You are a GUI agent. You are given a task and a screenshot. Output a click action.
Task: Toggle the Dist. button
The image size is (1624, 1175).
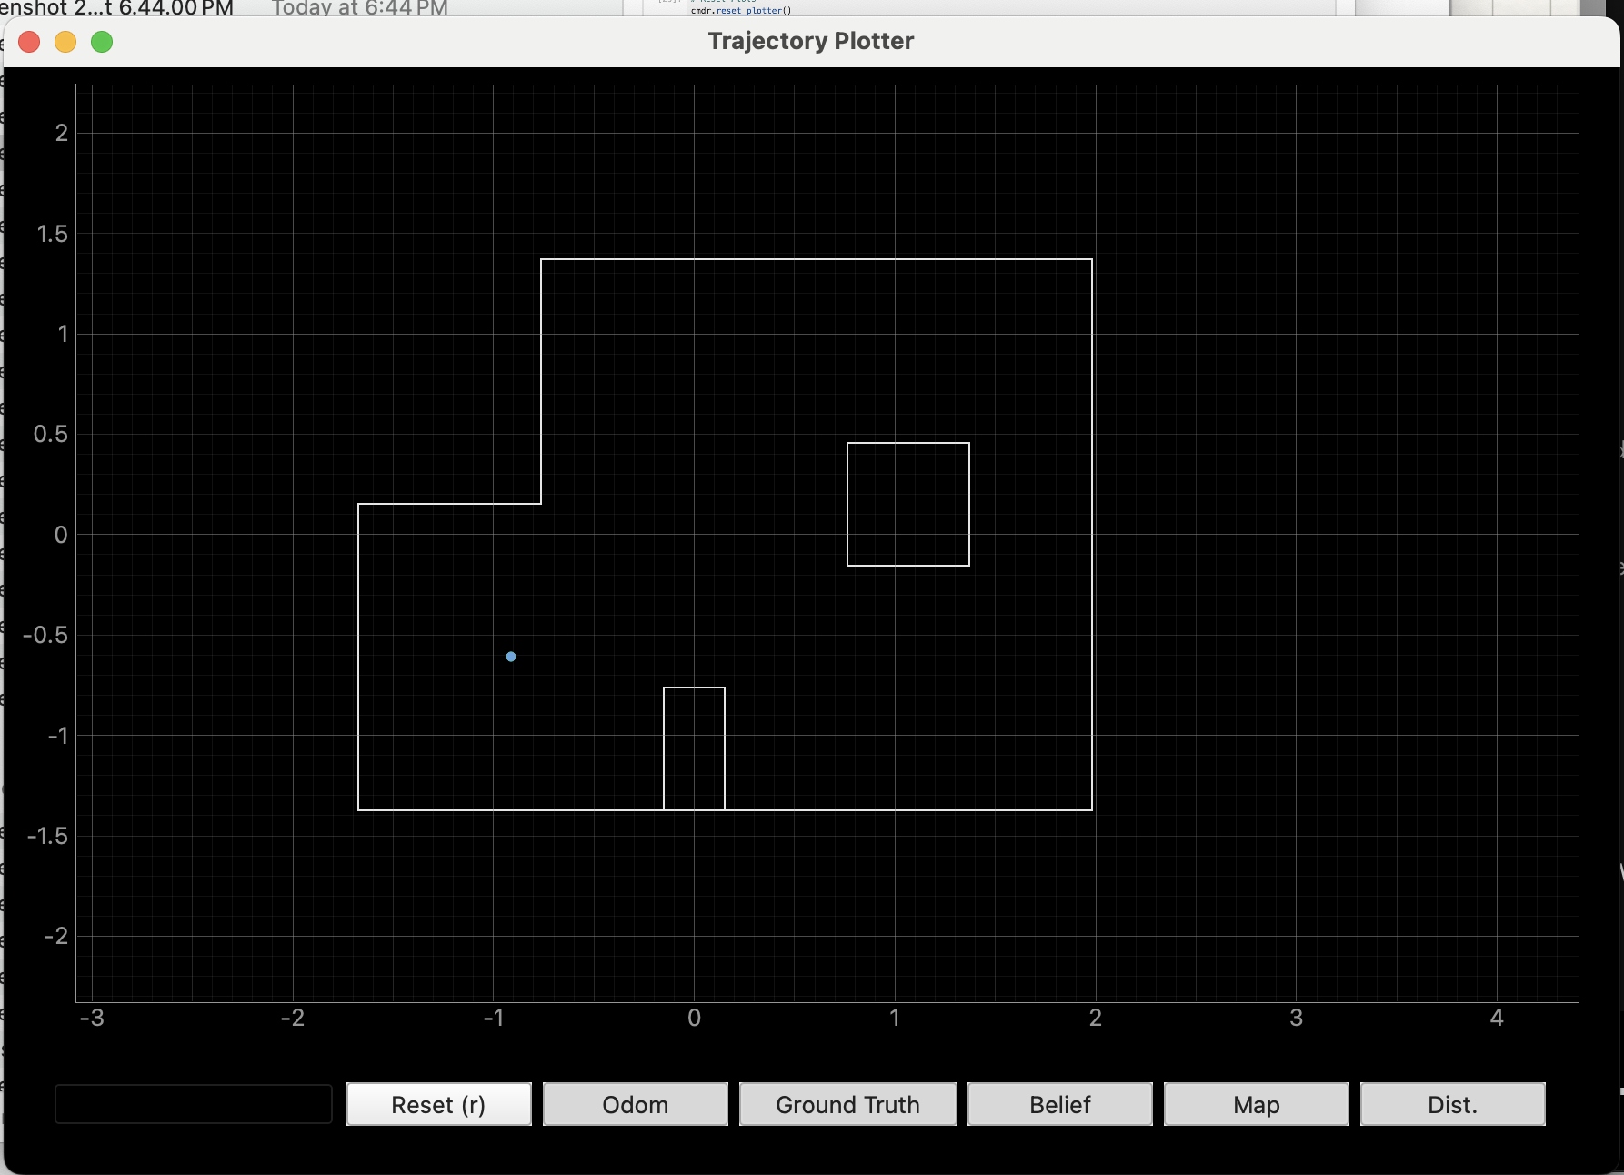coord(1452,1104)
